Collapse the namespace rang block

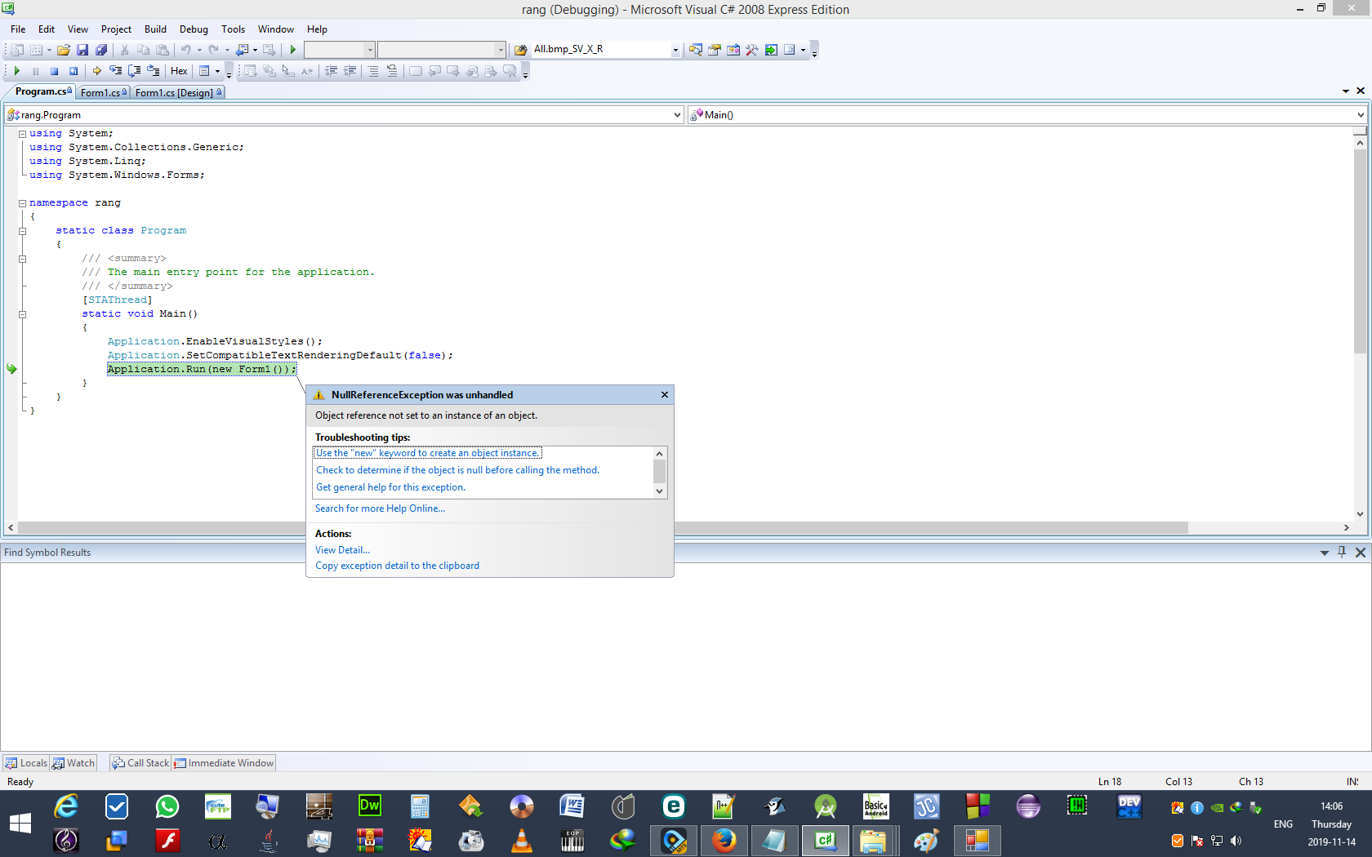(22, 203)
